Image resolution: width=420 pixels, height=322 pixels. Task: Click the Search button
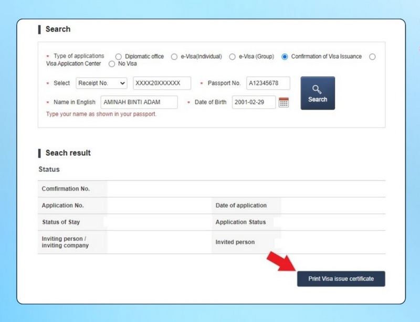click(317, 93)
